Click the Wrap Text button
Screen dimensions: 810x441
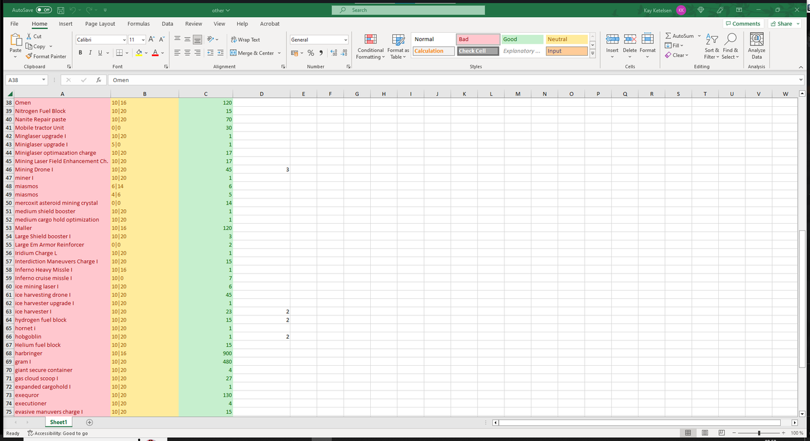coord(245,40)
